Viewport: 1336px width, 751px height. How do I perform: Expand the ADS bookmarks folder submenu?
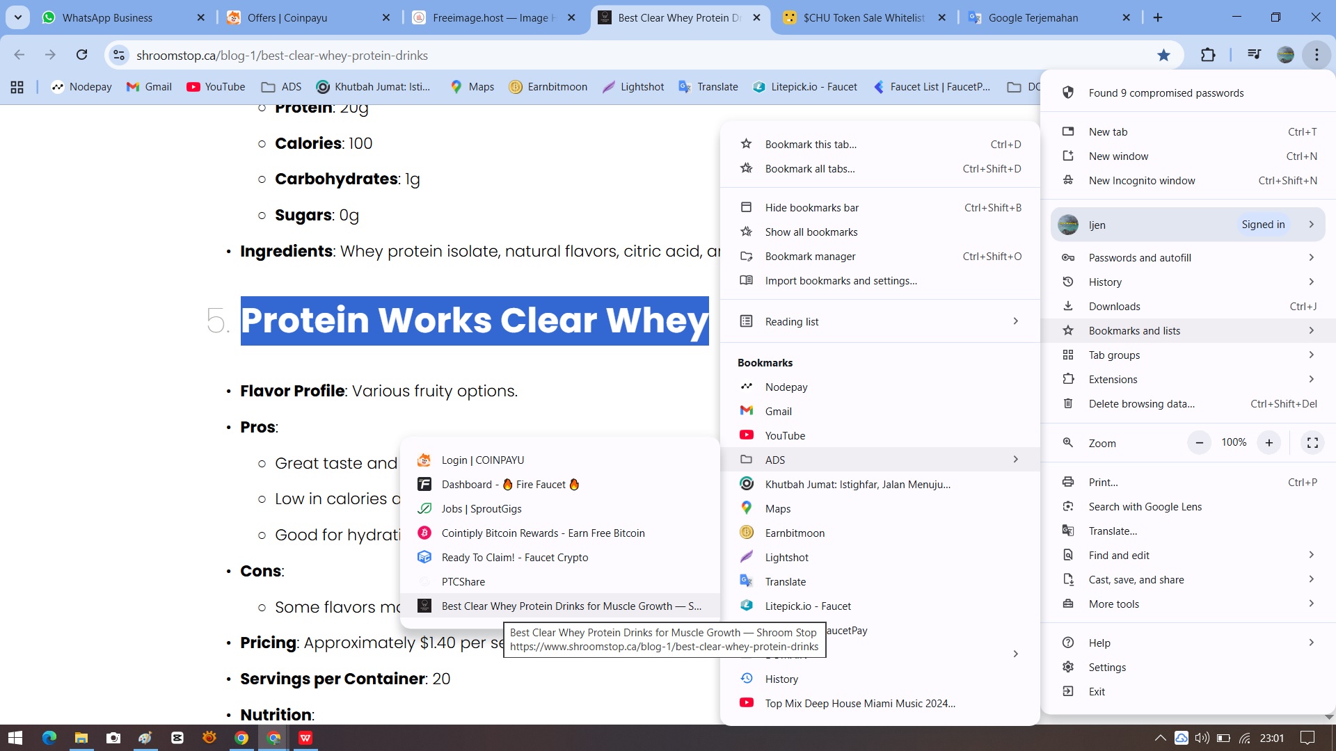[880, 460]
